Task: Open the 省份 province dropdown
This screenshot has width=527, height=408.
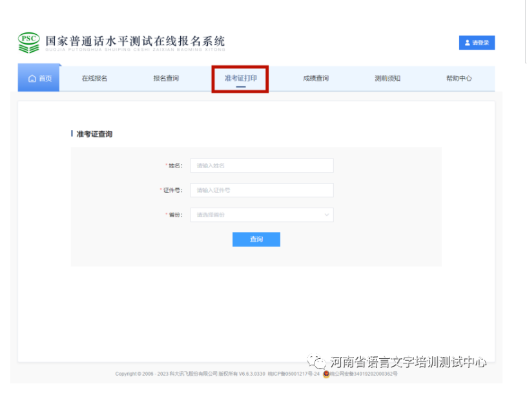Action: coord(262,215)
